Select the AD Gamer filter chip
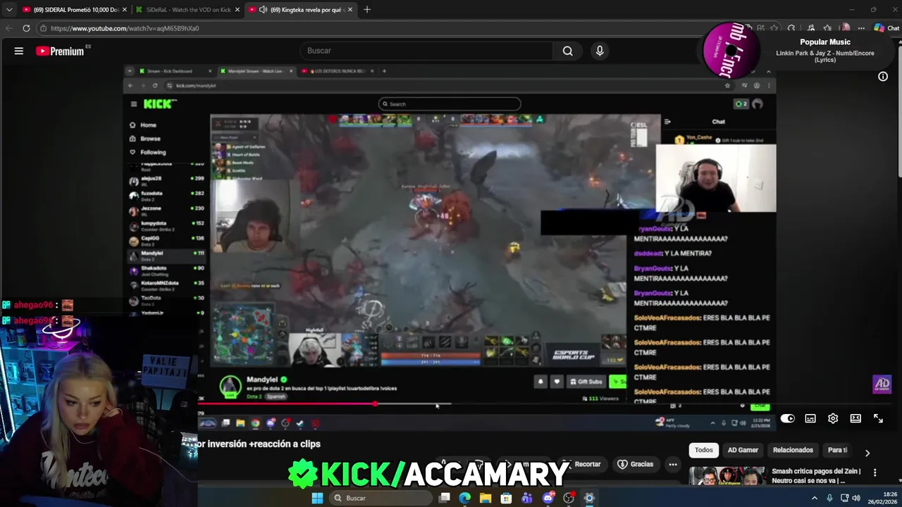902x507 pixels. click(x=743, y=450)
